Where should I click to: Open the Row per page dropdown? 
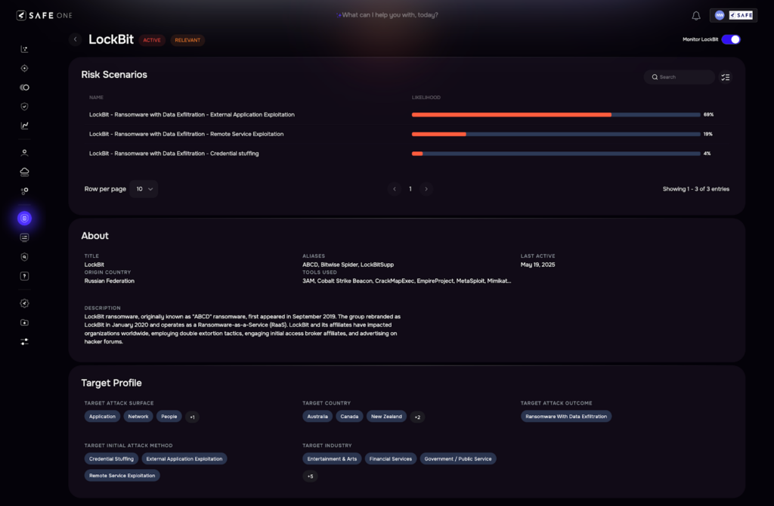point(144,189)
